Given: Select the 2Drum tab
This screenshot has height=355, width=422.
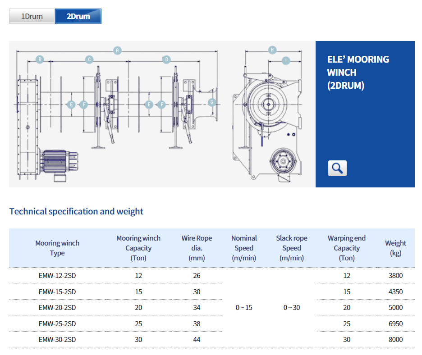Looking at the screenshot, I should (x=78, y=16).
